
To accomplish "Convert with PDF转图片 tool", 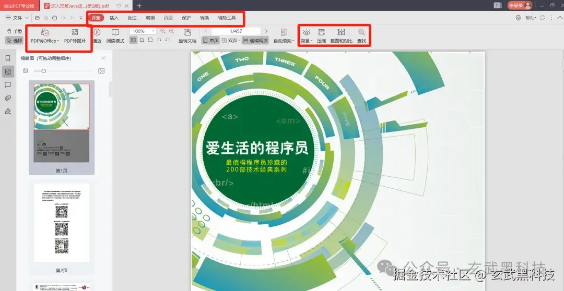I will click(75, 37).
